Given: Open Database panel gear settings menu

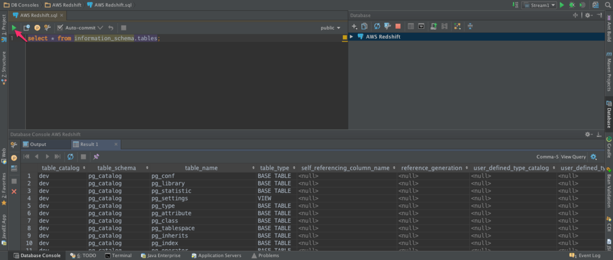Looking at the screenshot, I should [x=588, y=15].
